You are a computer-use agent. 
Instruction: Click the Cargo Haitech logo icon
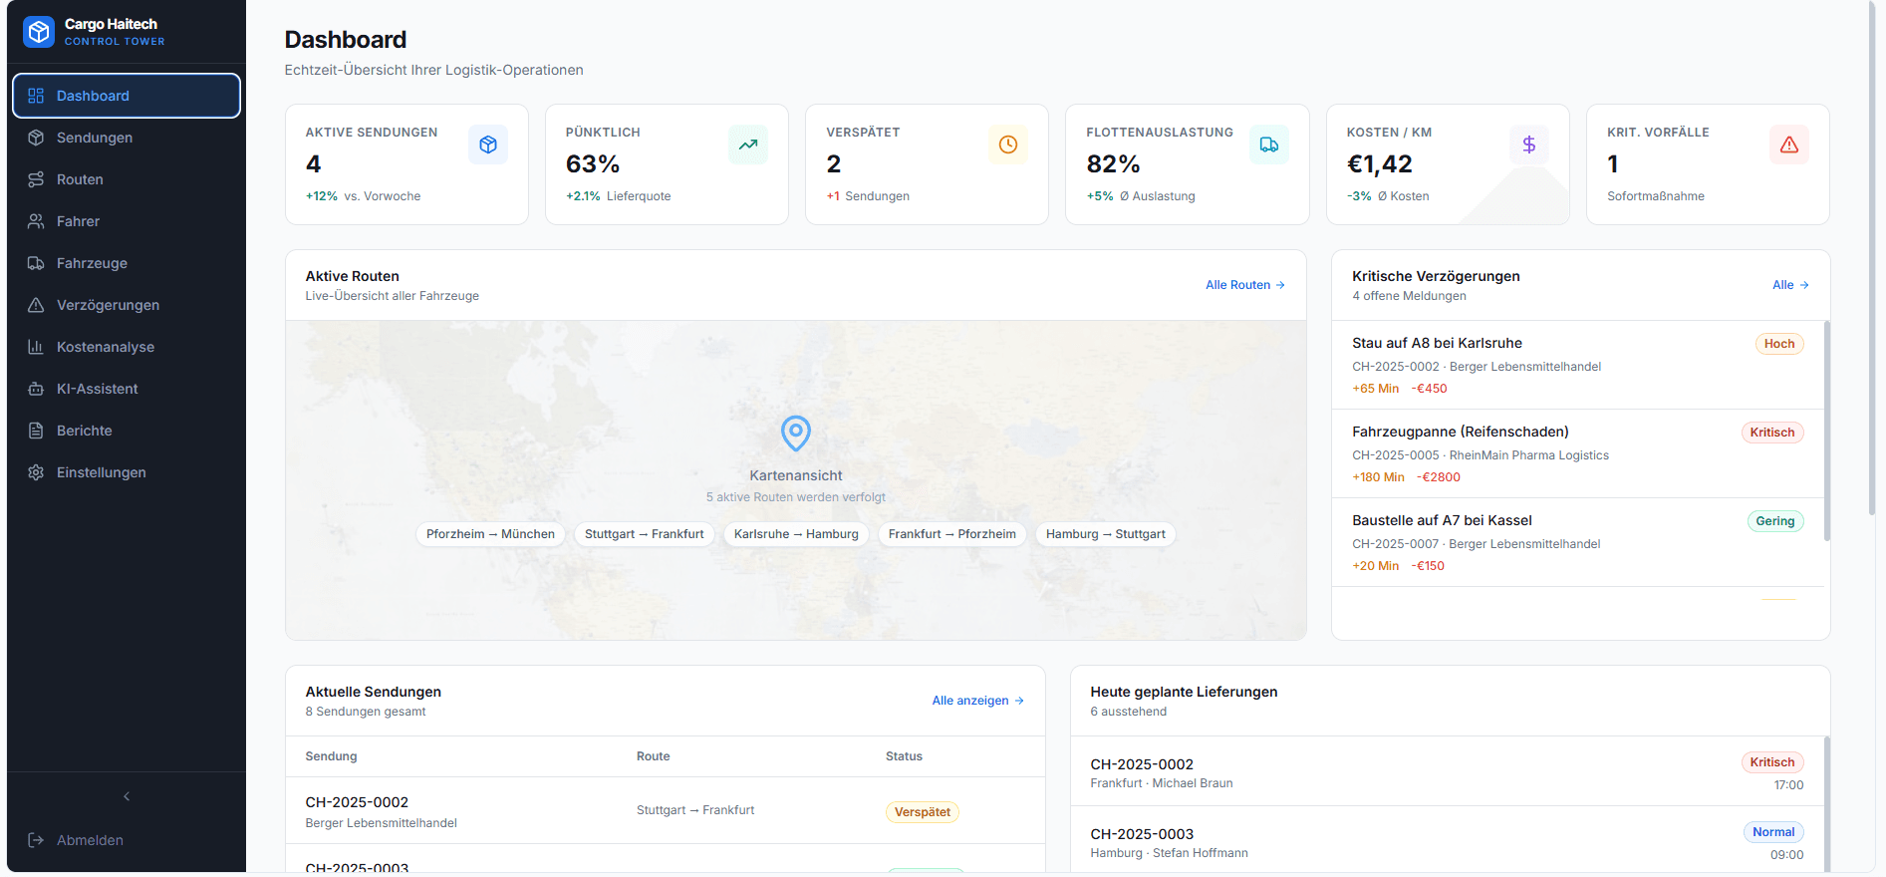click(x=39, y=32)
